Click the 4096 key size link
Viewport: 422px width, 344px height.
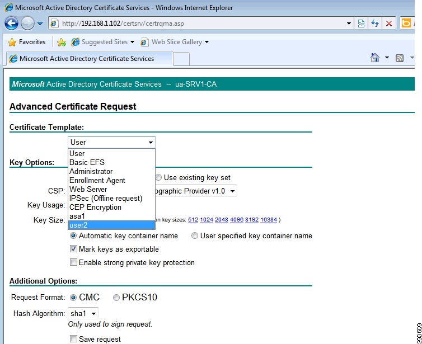coord(237,220)
